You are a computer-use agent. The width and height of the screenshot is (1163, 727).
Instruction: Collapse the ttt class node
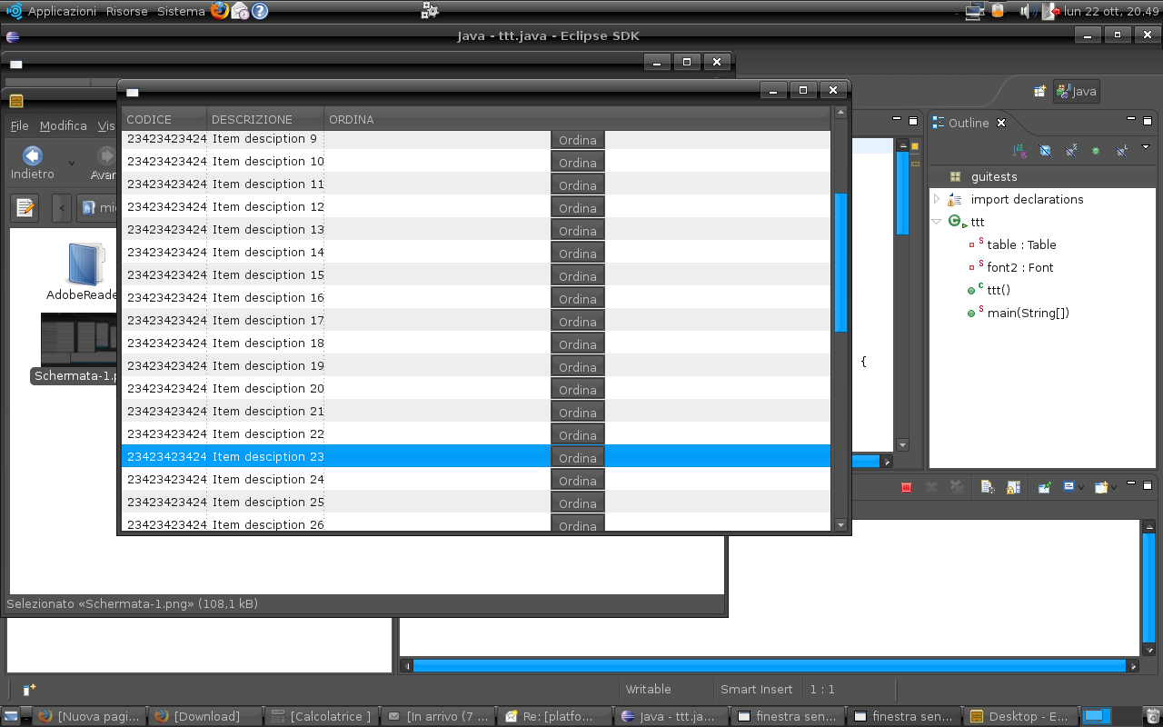937,222
